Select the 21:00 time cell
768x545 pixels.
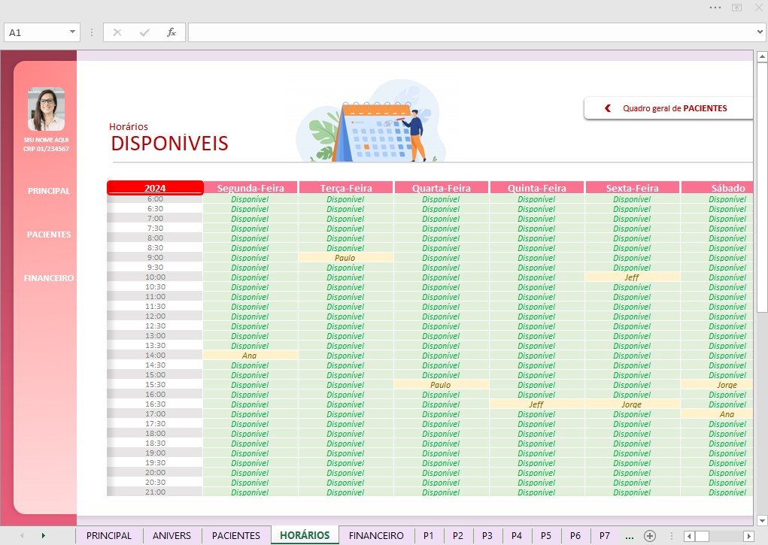(x=155, y=492)
